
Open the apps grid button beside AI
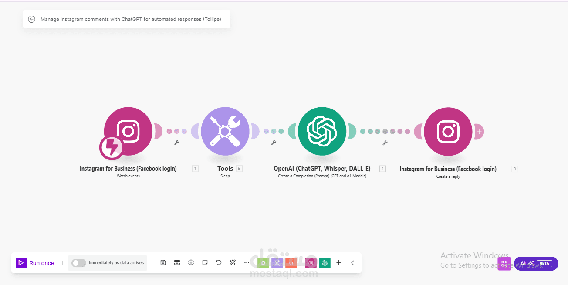point(504,263)
